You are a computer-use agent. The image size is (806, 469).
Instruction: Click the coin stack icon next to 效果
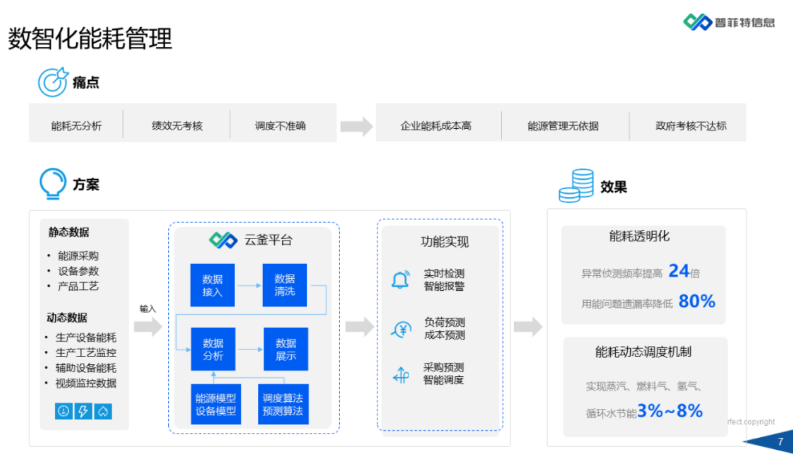coord(575,185)
